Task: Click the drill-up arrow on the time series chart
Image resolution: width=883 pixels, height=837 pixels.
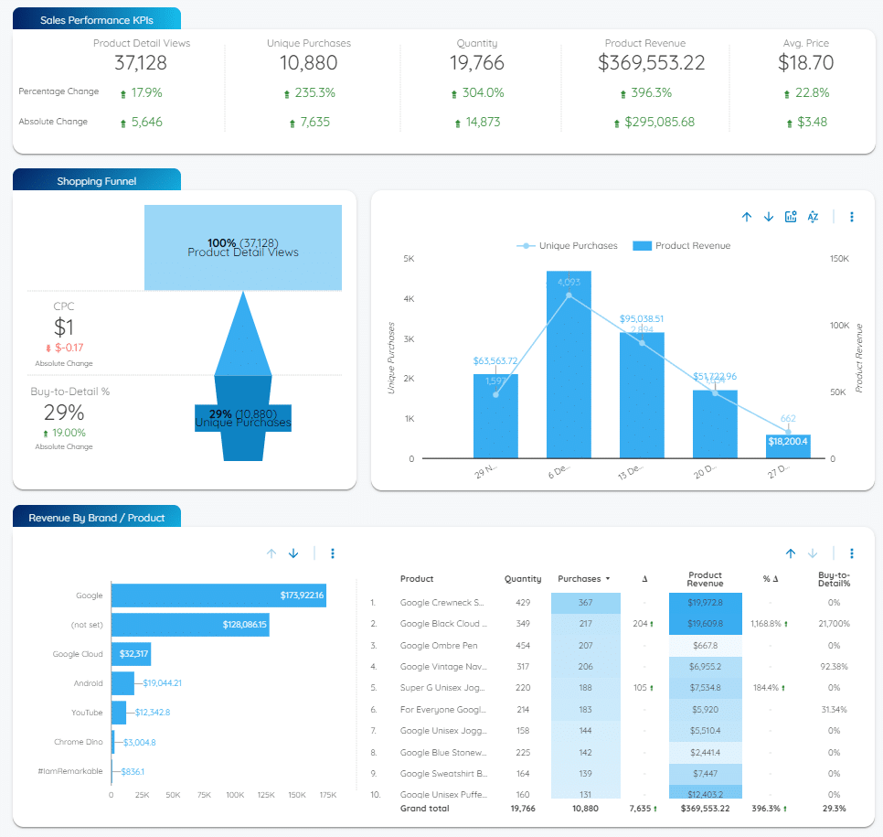Action: [x=746, y=217]
